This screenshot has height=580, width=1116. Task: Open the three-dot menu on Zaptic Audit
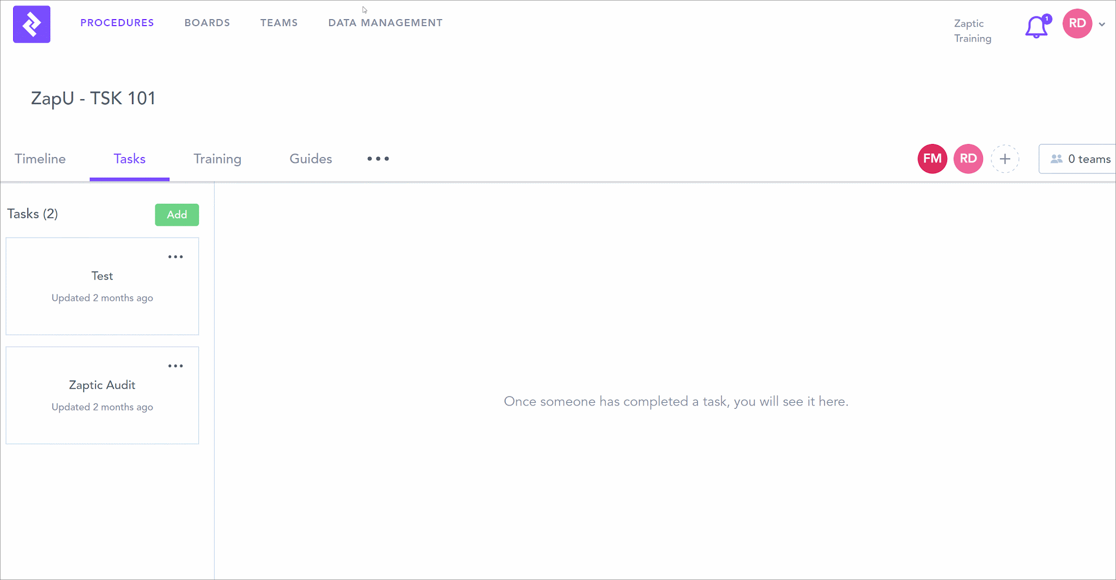[175, 366]
